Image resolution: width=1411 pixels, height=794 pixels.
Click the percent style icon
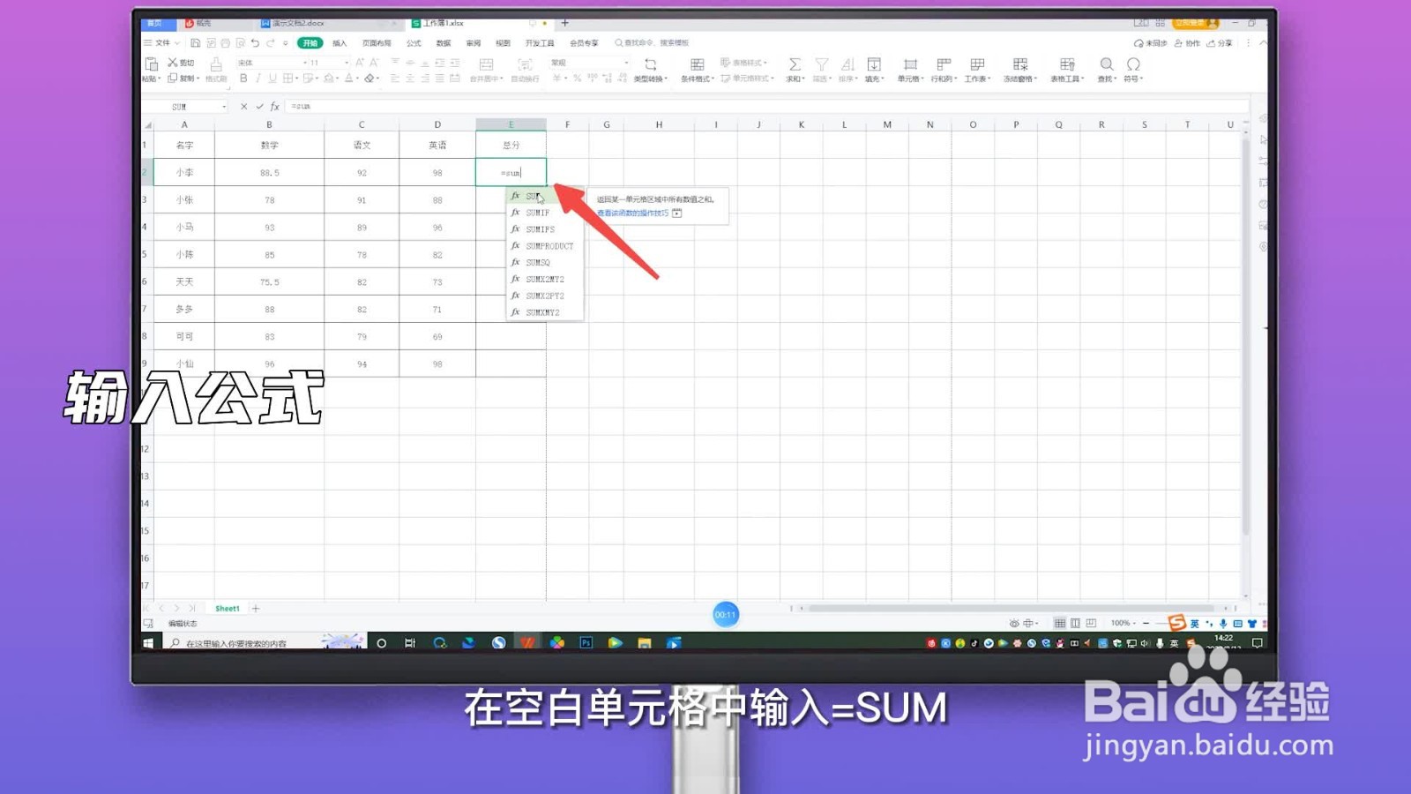[x=577, y=79]
